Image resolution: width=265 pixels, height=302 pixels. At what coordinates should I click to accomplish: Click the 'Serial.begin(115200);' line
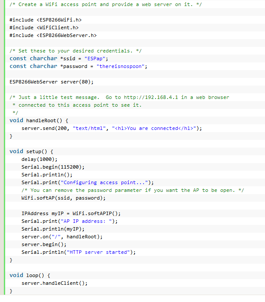tap(53, 167)
